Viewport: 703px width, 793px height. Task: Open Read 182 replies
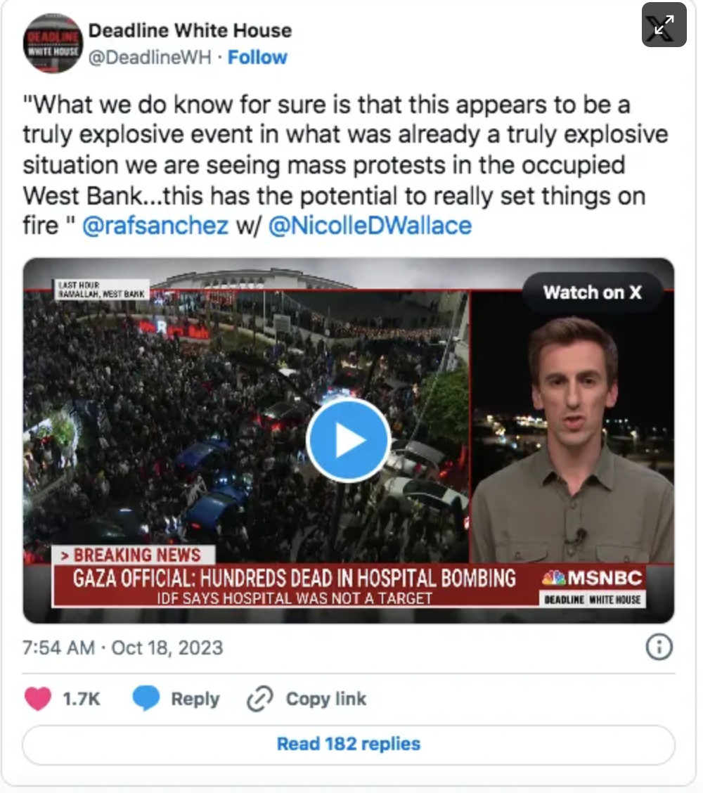[349, 744]
